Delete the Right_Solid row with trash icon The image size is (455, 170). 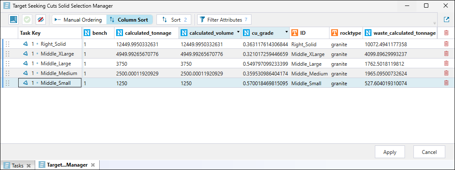click(x=446, y=44)
